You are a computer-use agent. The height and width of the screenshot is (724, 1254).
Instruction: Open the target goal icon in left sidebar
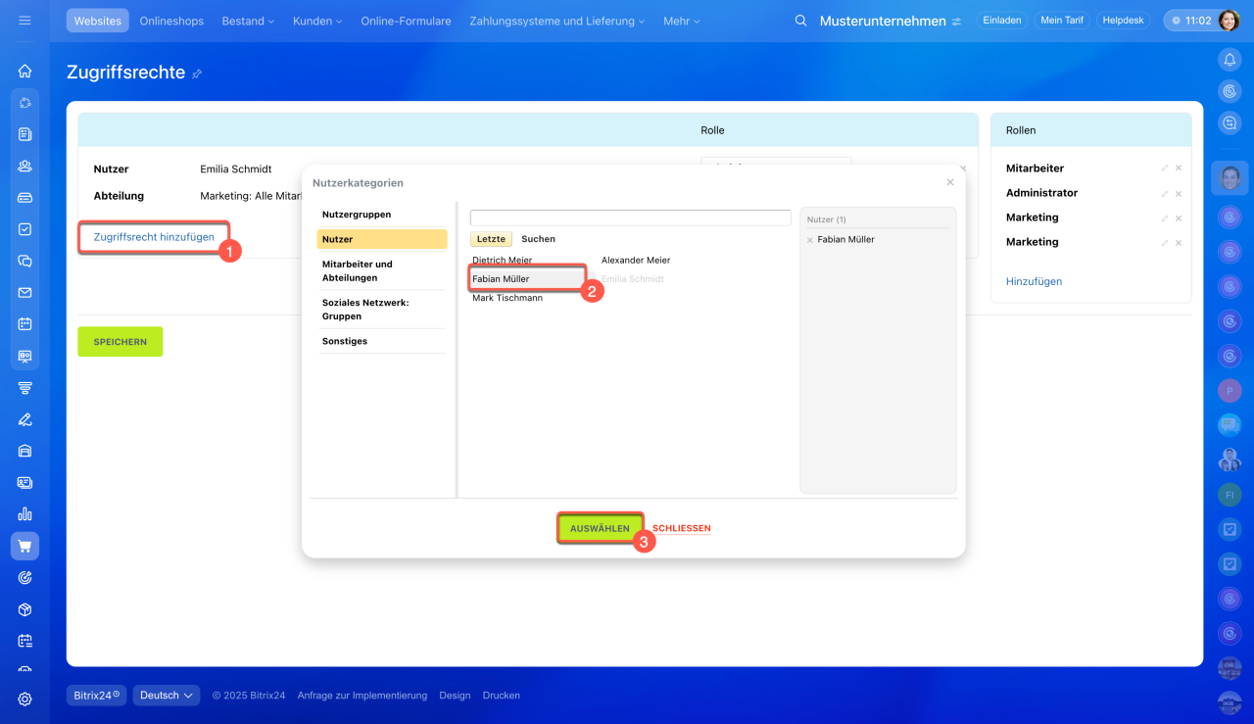click(24, 578)
